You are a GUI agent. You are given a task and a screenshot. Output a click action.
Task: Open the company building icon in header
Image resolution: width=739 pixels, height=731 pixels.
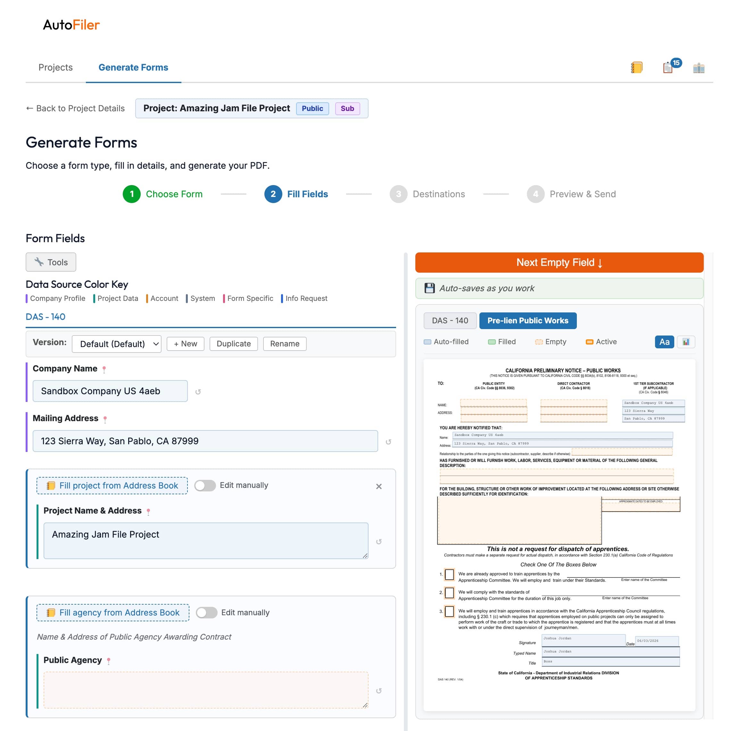click(698, 68)
